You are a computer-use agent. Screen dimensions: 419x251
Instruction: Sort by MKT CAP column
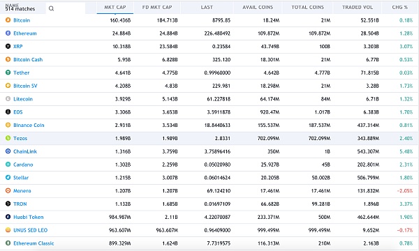tap(115, 8)
